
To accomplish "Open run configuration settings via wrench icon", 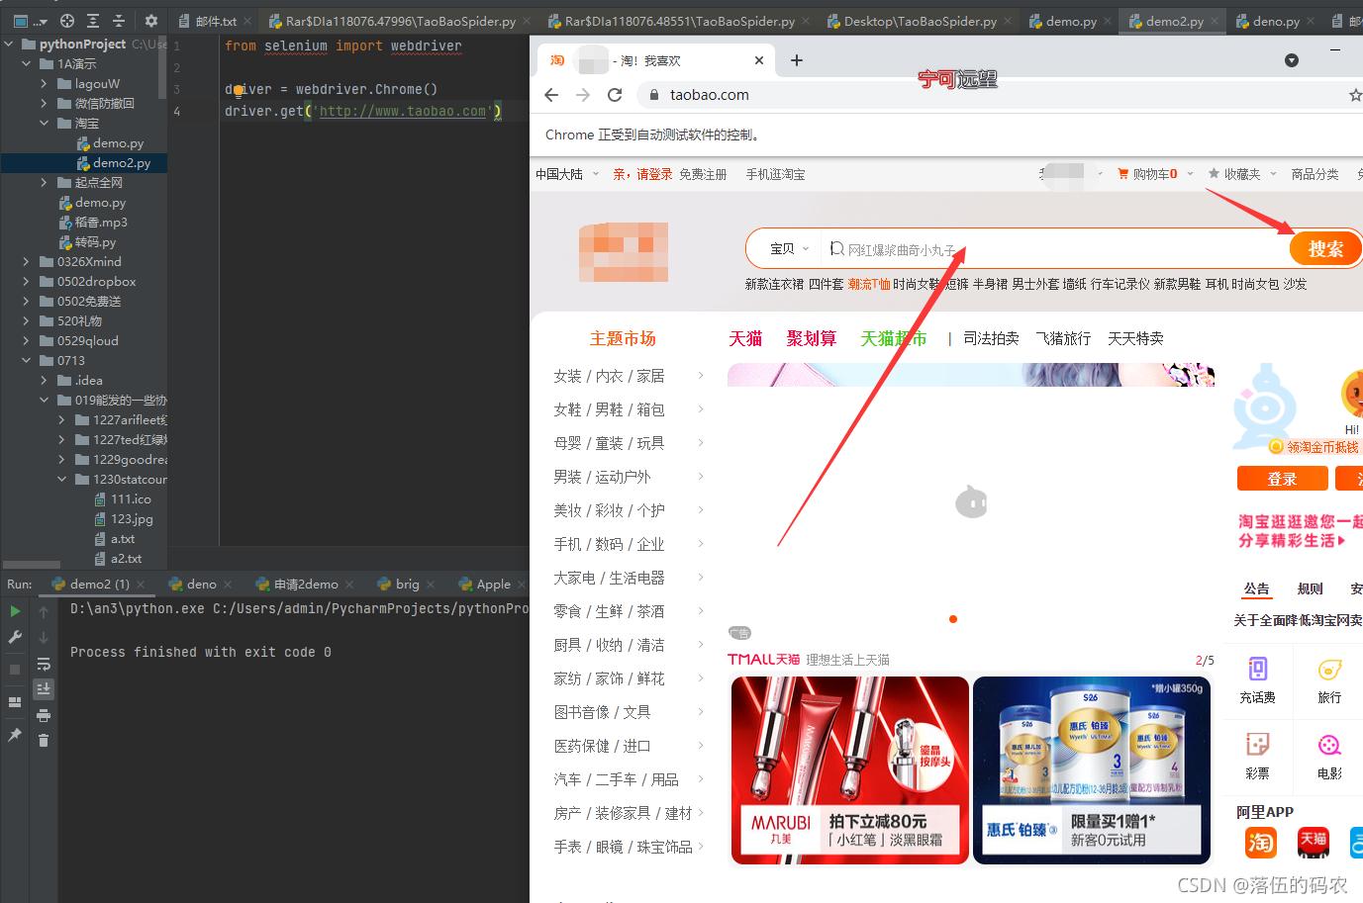I will (x=14, y=637).
